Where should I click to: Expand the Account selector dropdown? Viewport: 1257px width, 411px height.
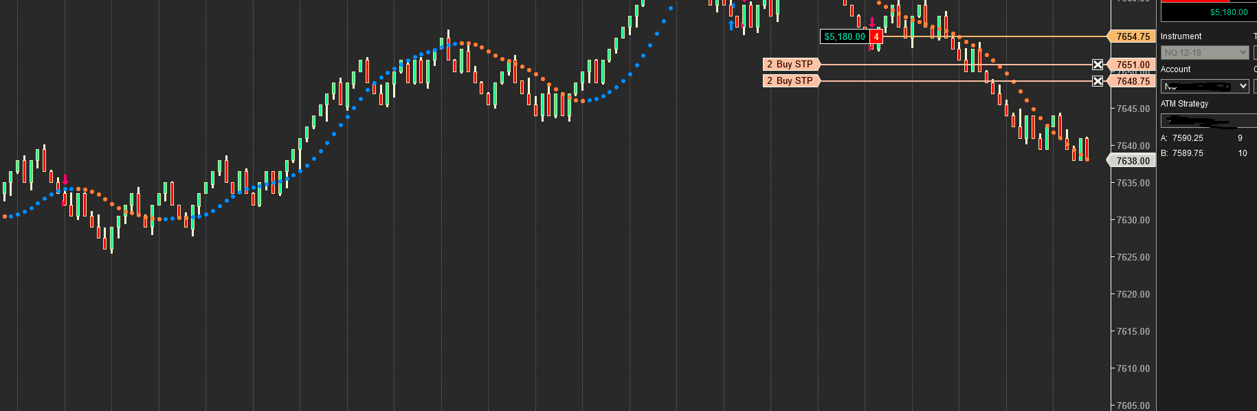(1205, 86)
